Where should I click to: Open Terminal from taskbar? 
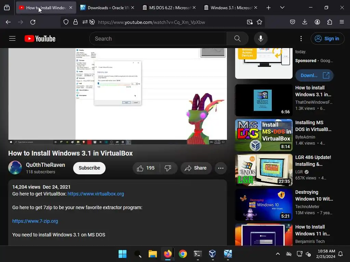tap(198, 254)
